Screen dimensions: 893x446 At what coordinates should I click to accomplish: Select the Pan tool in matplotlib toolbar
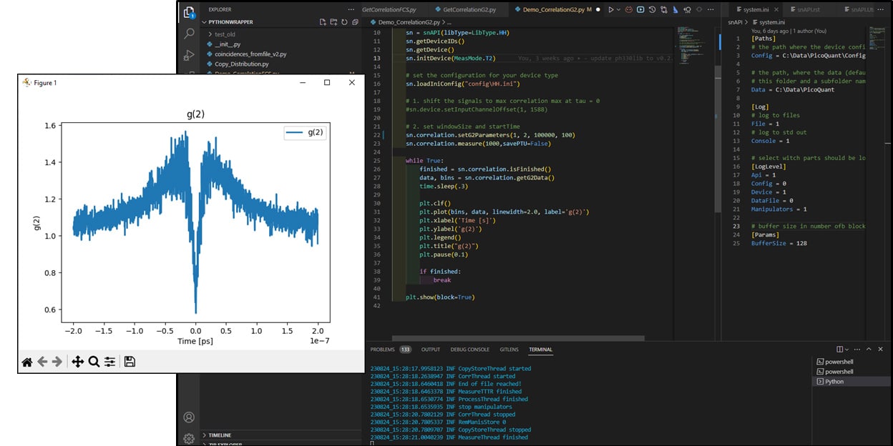click(77, 362)
